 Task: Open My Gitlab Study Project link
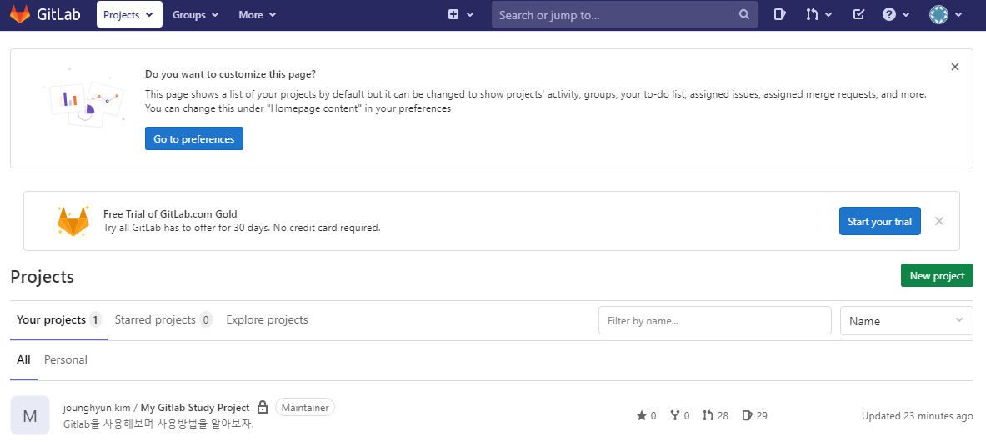tap(195, 407)
